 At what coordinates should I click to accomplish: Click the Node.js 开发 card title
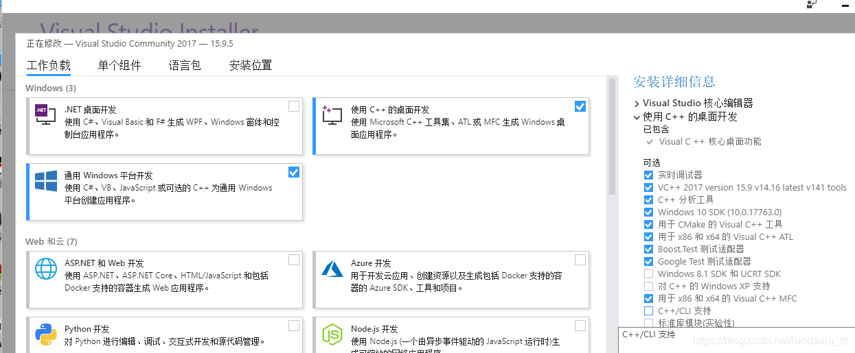374,329
